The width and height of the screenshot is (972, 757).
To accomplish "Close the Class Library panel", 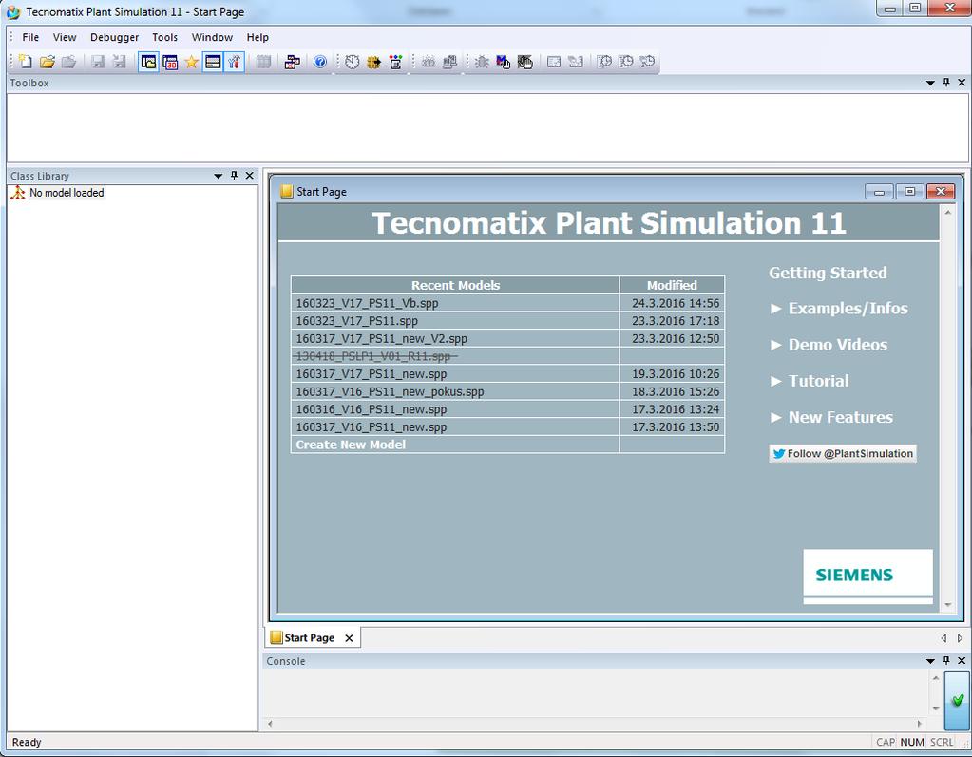I will point(249,176).
